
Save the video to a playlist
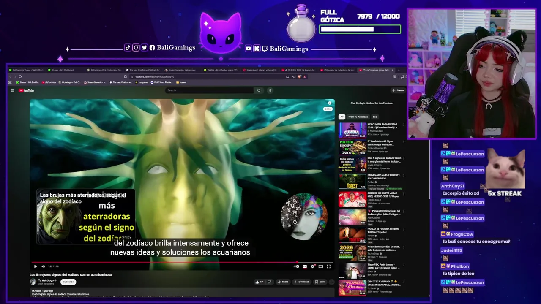(x=320, y=282)
